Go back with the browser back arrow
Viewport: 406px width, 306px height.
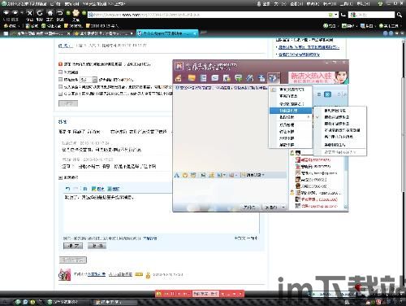pos(6,13)
